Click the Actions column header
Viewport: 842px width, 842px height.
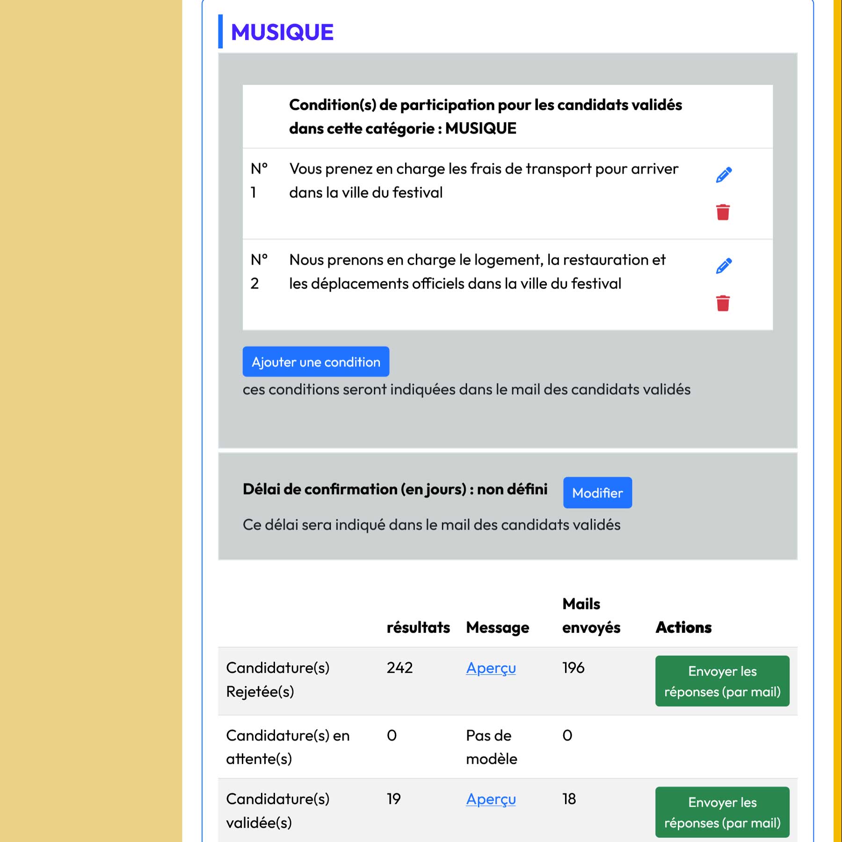683,627
